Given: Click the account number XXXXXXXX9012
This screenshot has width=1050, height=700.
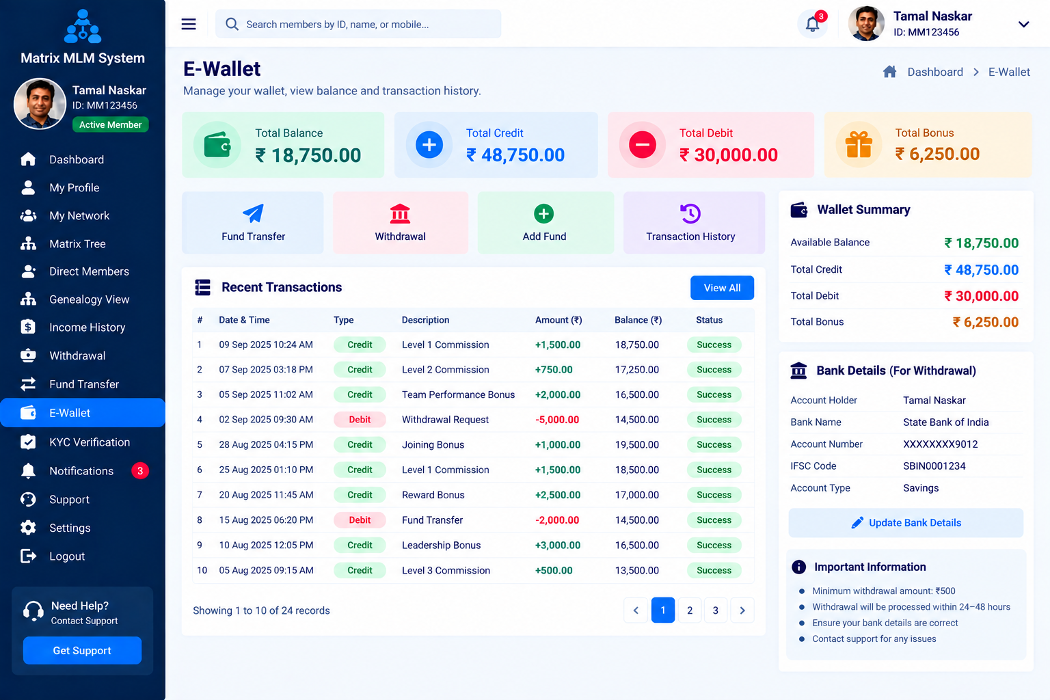Looking at the screenshot, I should click(x=940, y=444).
